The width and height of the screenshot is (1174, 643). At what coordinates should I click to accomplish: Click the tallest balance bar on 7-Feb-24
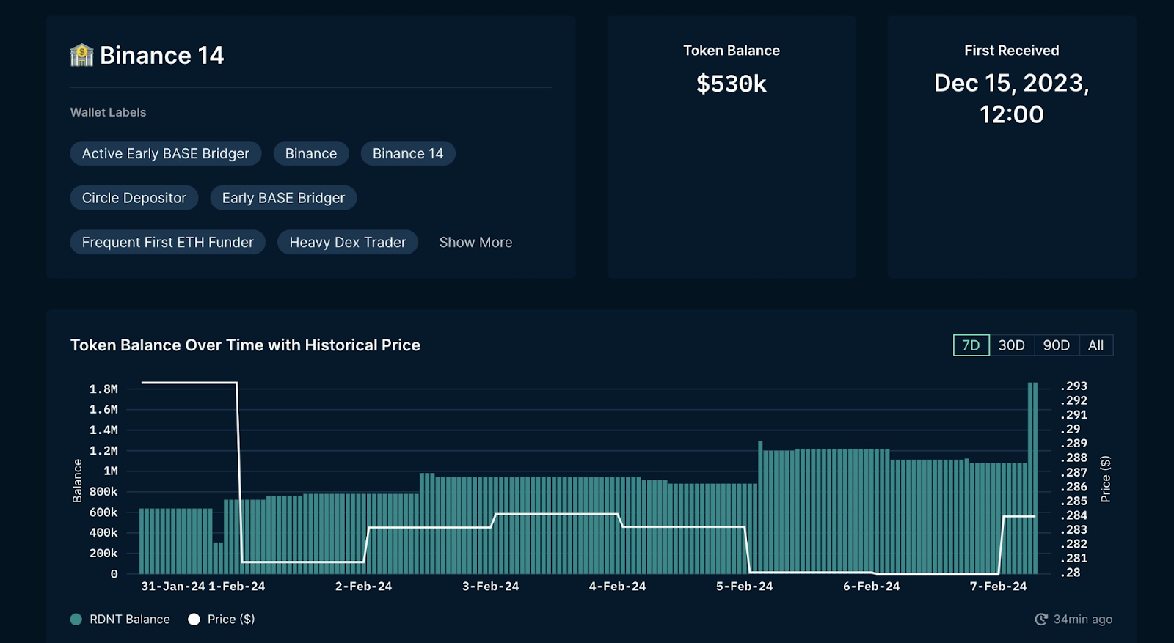pyautogui.click(x=1032, y=478)
